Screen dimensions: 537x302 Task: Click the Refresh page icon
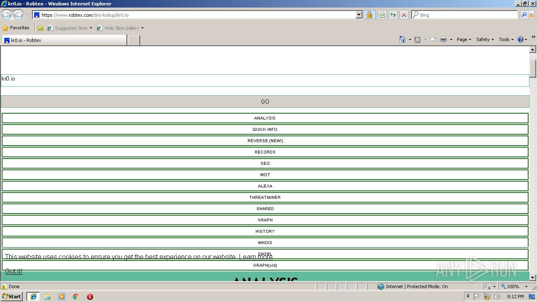(x=393, y=15)
